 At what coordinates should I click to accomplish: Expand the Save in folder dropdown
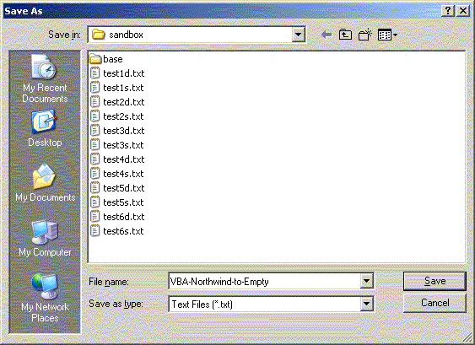[299, 35]
